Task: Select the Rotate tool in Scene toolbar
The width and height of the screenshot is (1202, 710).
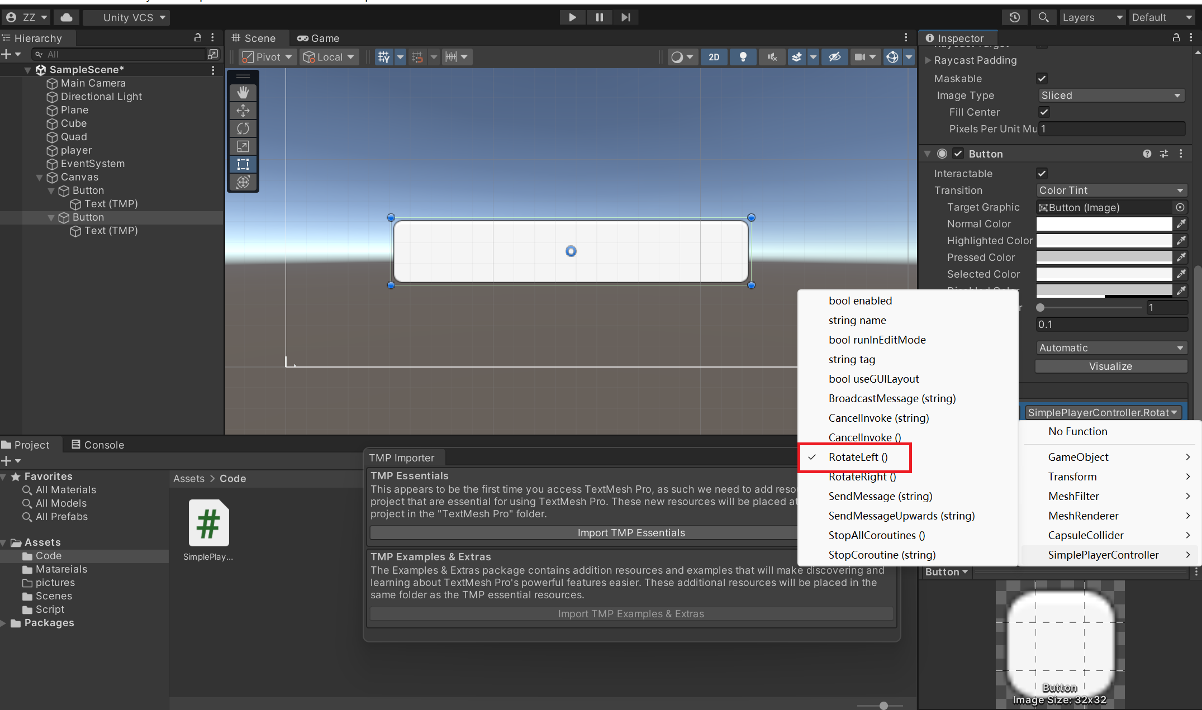Action: (x=243, y=128)
